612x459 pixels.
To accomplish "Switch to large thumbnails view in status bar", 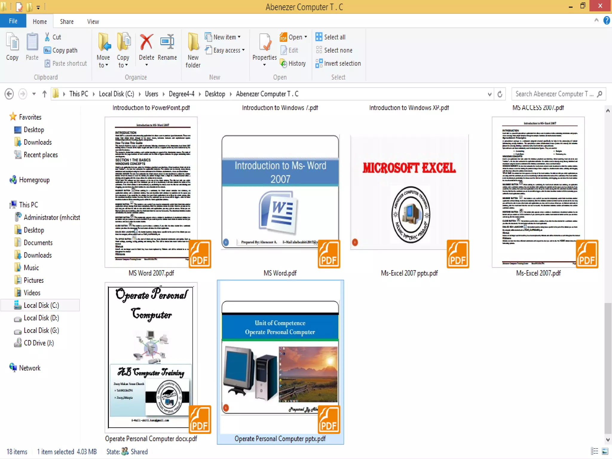I will coord(605,451).
